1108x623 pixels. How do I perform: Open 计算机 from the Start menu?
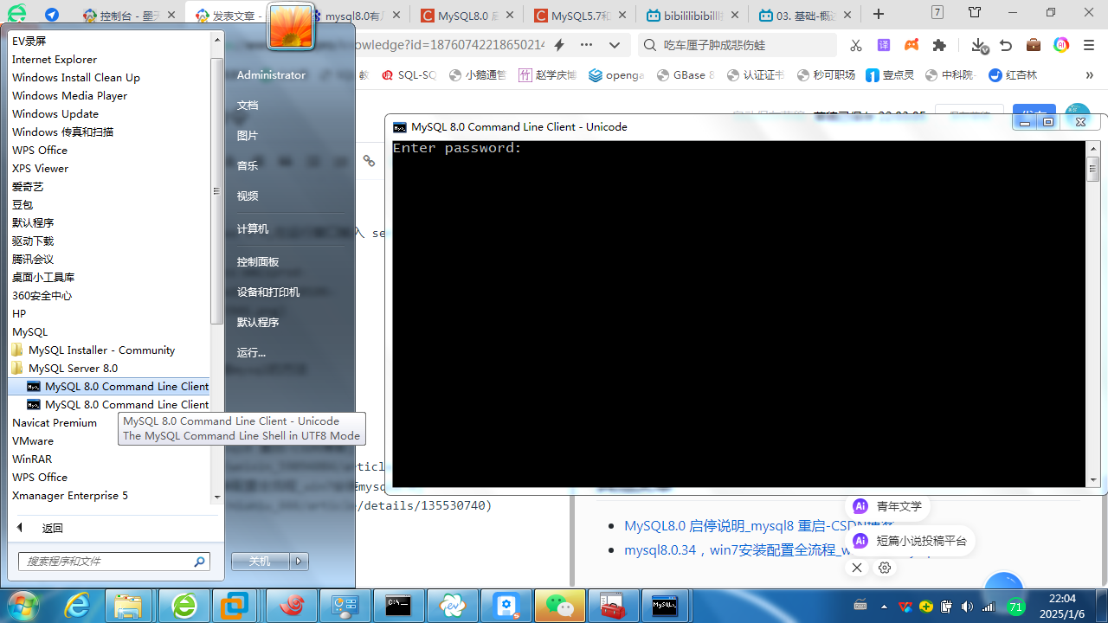253,228
